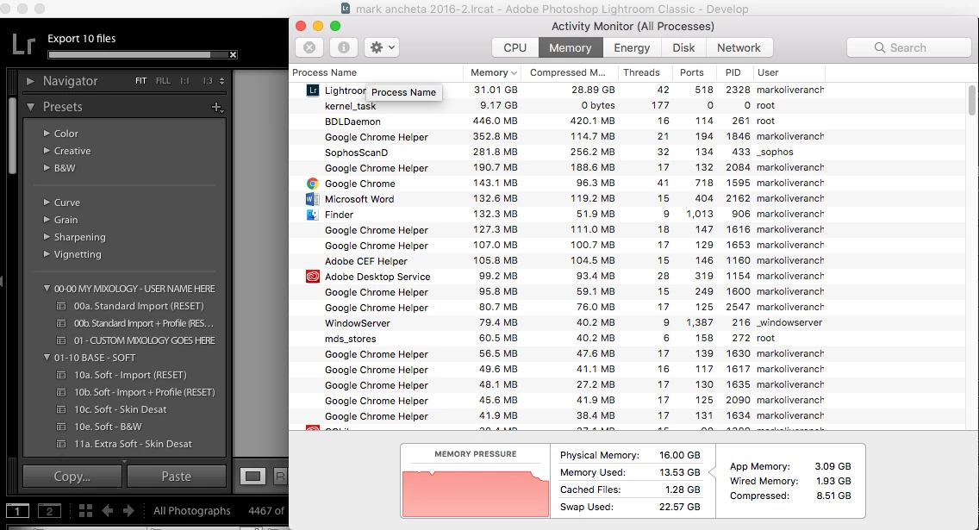This screenshot has height=530, width=979.
Task: Collapse the Navigator panel
Action: coord(30,81)
